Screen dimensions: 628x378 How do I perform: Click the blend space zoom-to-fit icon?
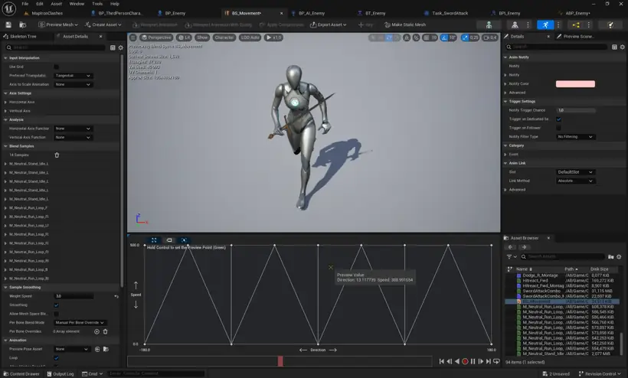tap(154, 240)
